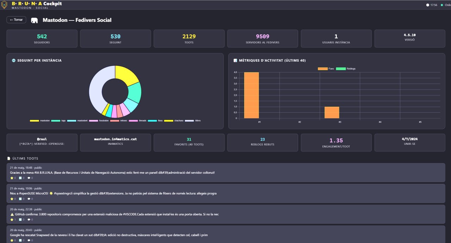The height and width of the screenshot is (243, 451).
Task: Click the 'MASTODON · SOCIAL' subtitle under Cockpit
Action: tap(30, 8)
